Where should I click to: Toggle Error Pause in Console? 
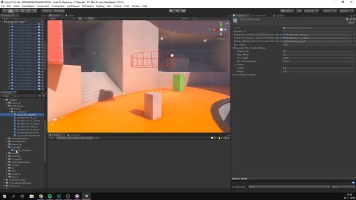(x=87, y=138)
